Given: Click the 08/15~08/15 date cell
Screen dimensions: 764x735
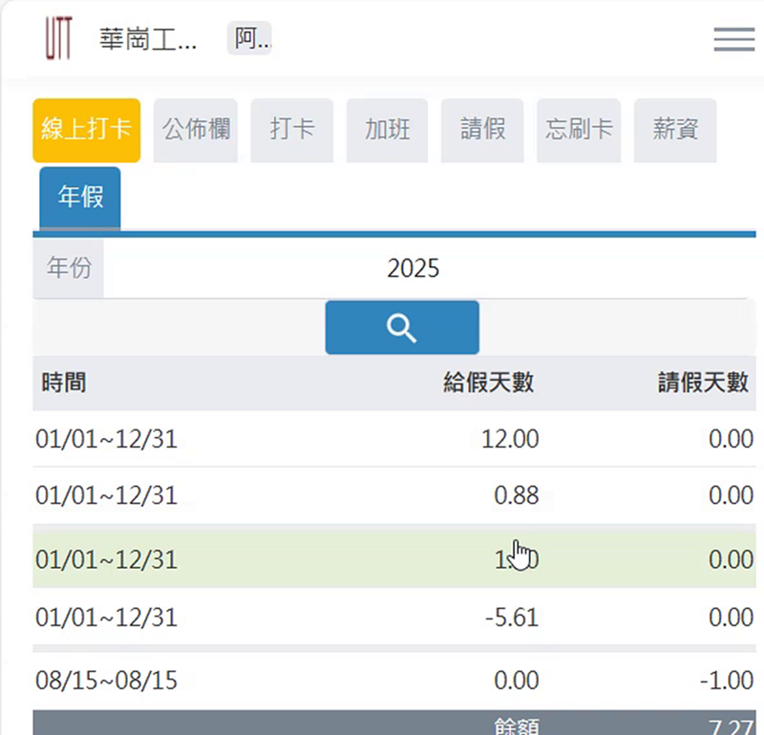Looking at the screenshot, I should [x=106, y=681].
